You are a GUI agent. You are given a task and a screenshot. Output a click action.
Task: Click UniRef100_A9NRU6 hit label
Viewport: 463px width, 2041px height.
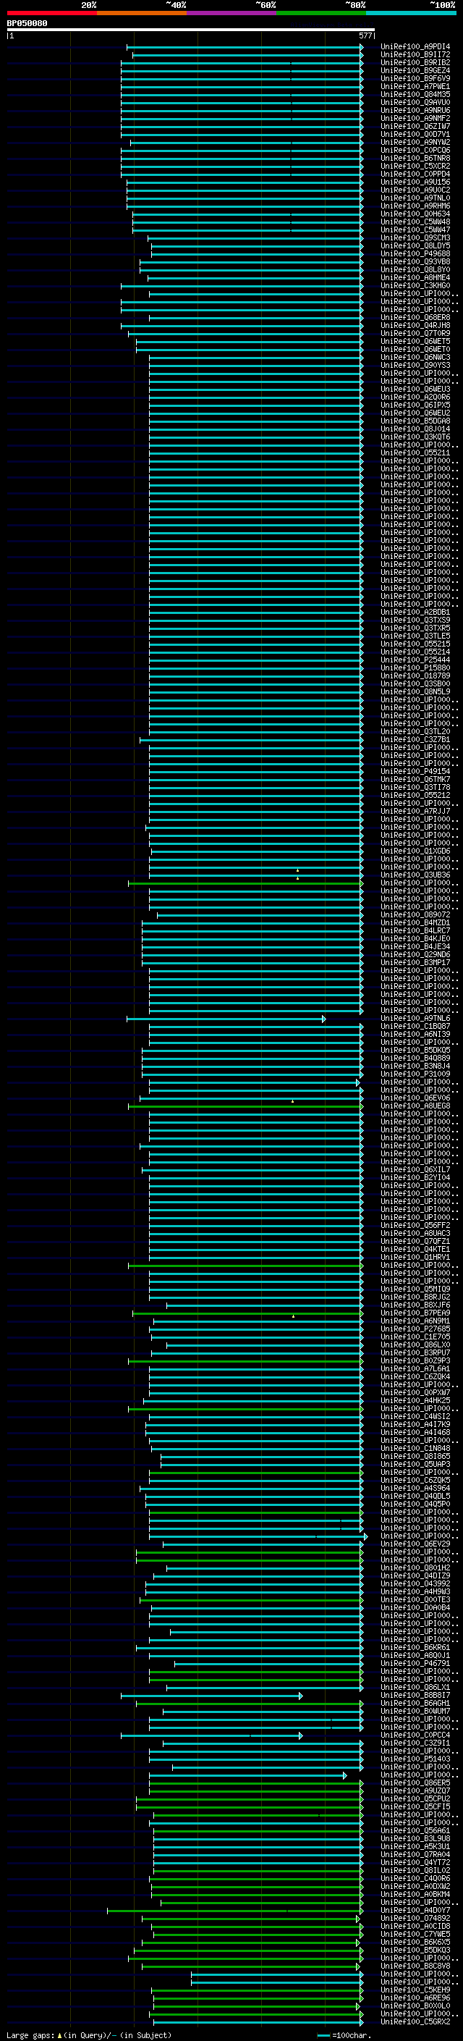click(415, 110)
